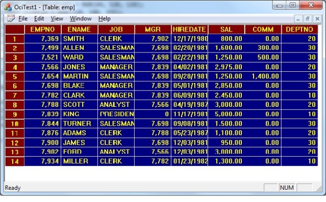This screenshot has height=202, width=326.
Task: Close the inner emp table child window
Action: tap(317, 19)
